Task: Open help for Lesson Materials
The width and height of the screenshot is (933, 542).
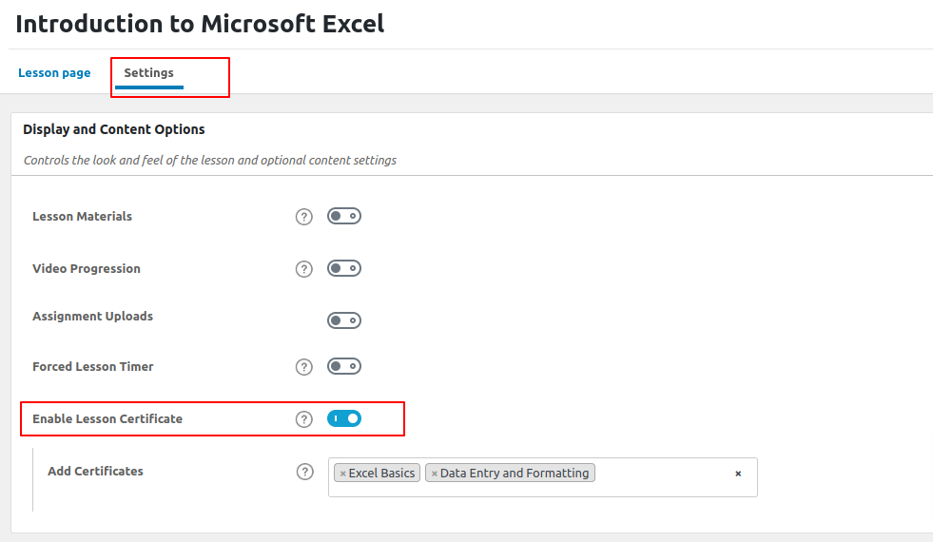Action: point(304,217)
